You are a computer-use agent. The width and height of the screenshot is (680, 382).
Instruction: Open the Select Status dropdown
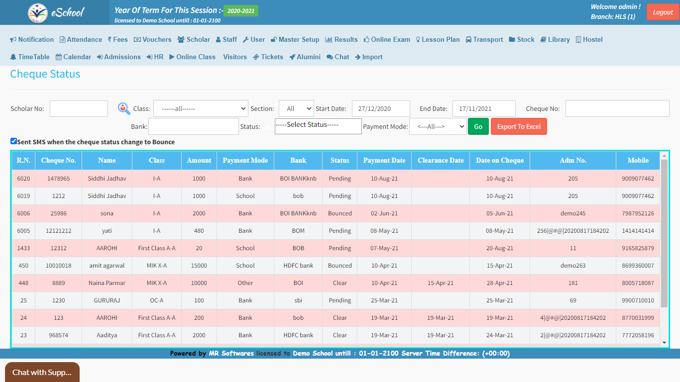pyautogui.click(x=318, y=126)
